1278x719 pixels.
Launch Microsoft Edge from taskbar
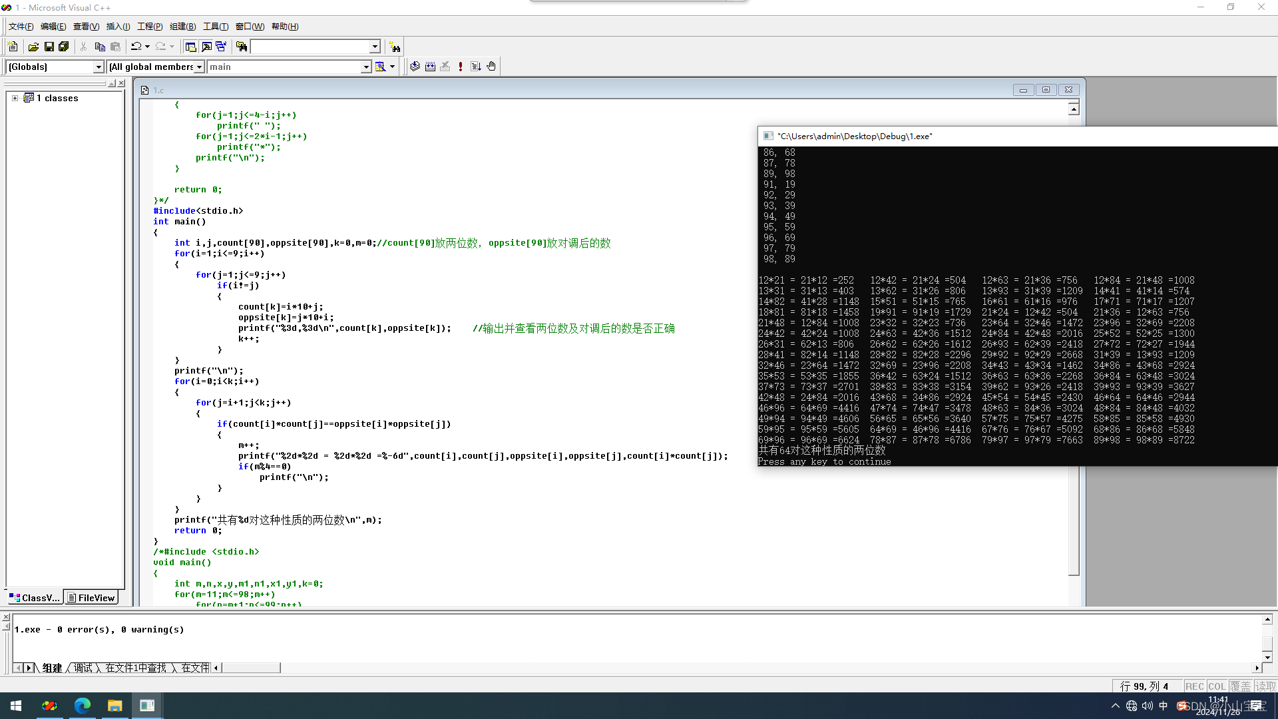[x=83, y=706]
